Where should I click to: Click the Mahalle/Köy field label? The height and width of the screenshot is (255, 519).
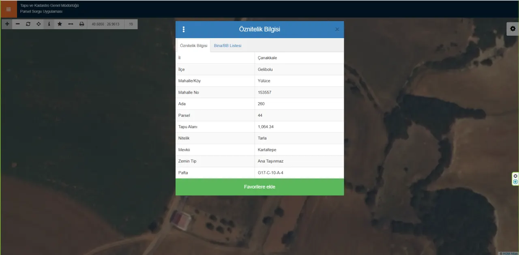(x=189, y=81)
